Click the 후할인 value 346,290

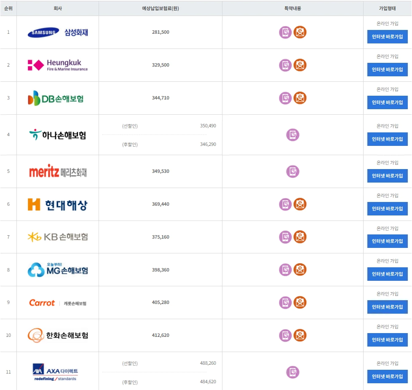point(208,144)
